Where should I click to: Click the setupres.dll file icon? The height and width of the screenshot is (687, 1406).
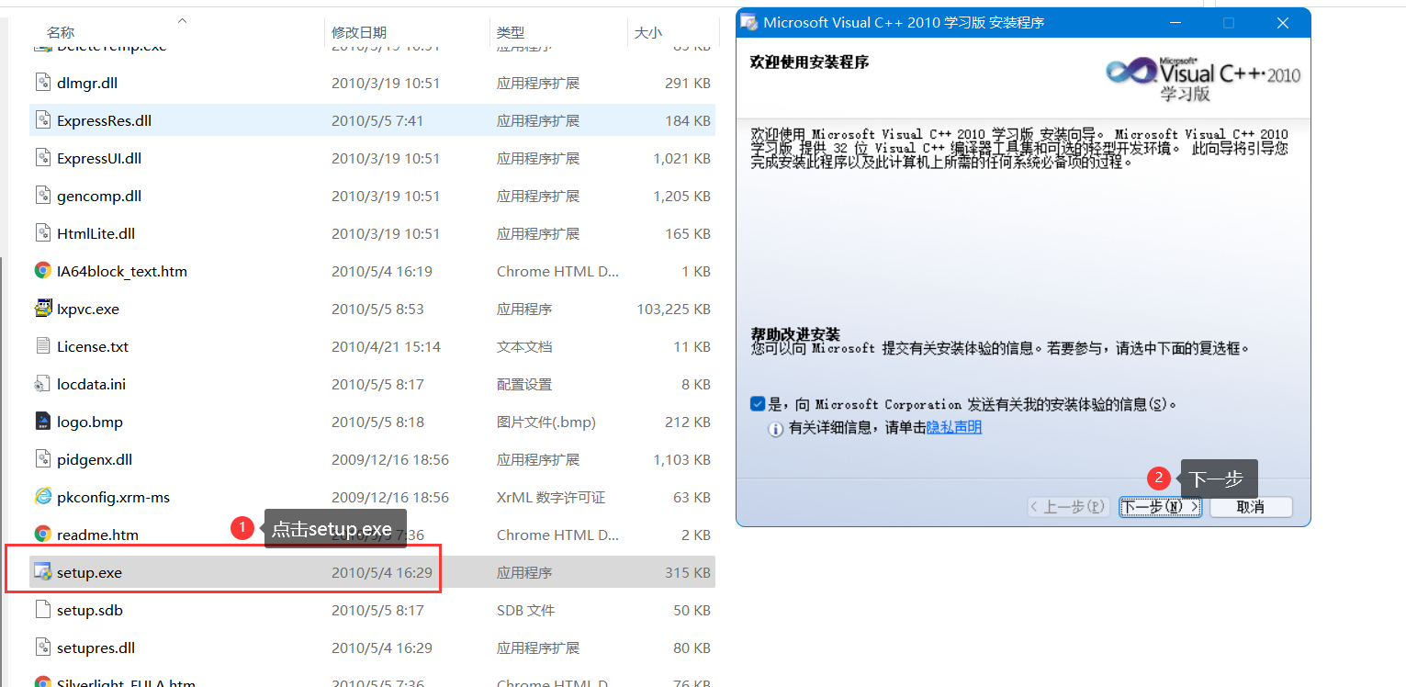pyautogui.click(x=42, y=648)
